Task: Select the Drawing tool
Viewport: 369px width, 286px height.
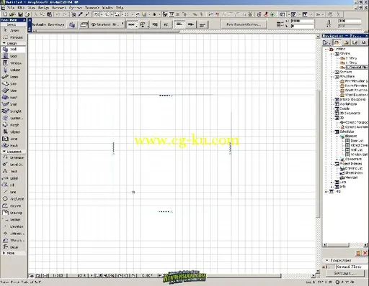Action: coord(14,213)
